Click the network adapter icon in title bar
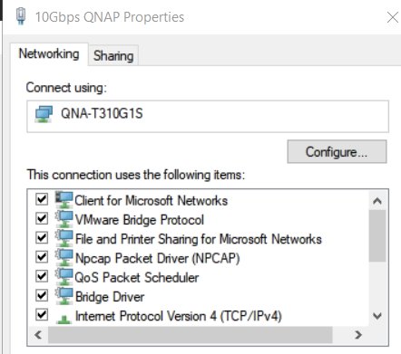The image size is (401, 354). pos(21,16)
